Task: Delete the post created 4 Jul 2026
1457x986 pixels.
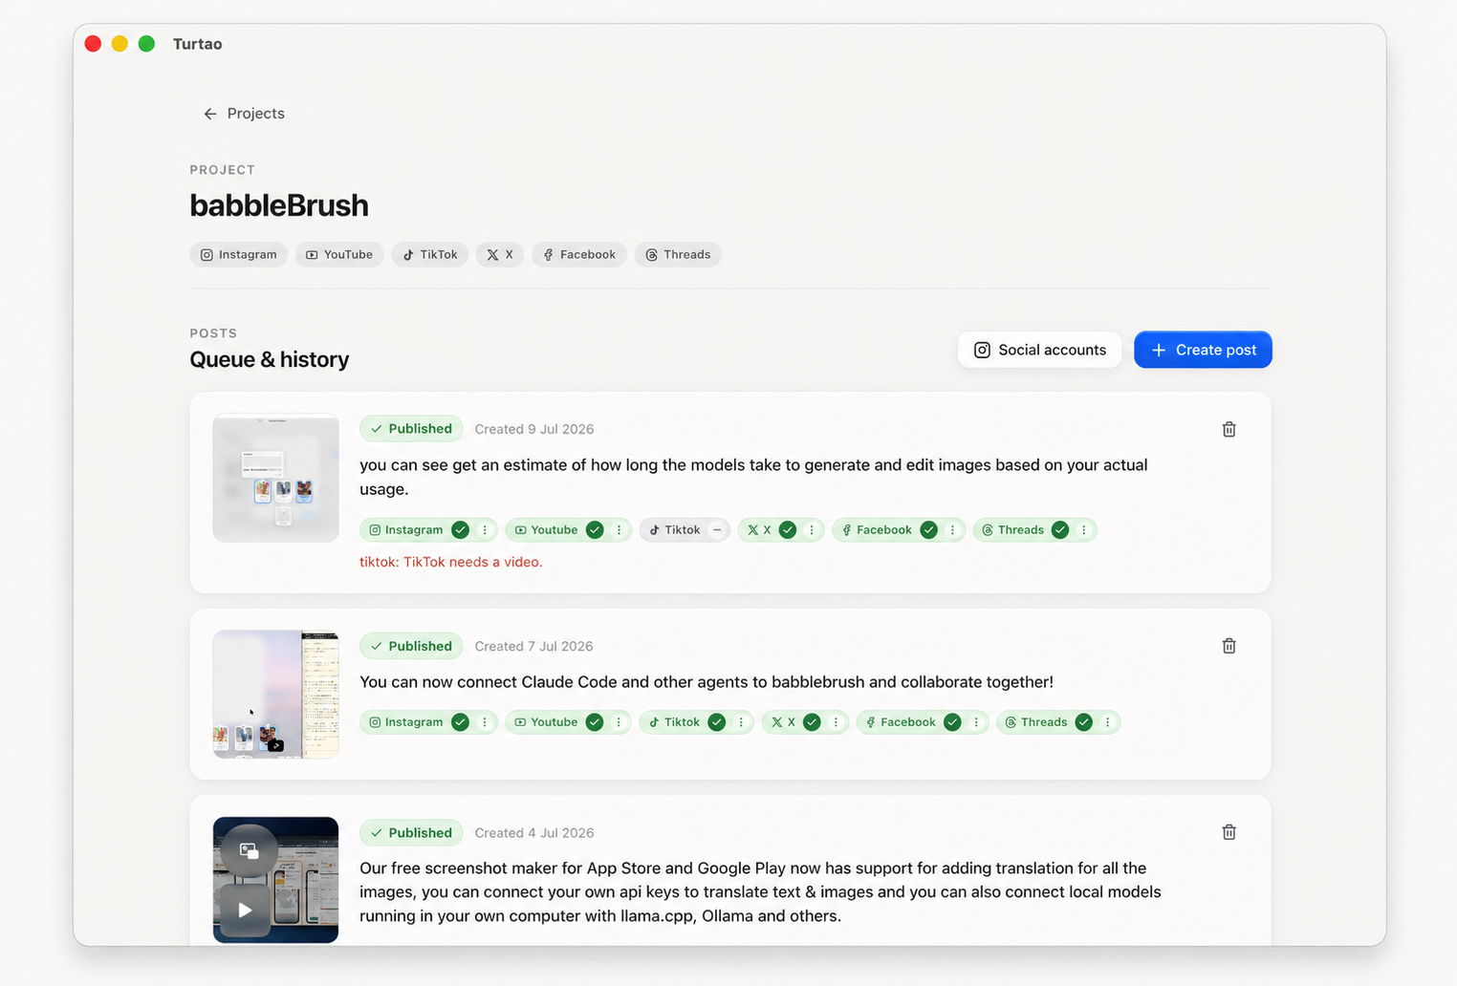Action: 1229,833
